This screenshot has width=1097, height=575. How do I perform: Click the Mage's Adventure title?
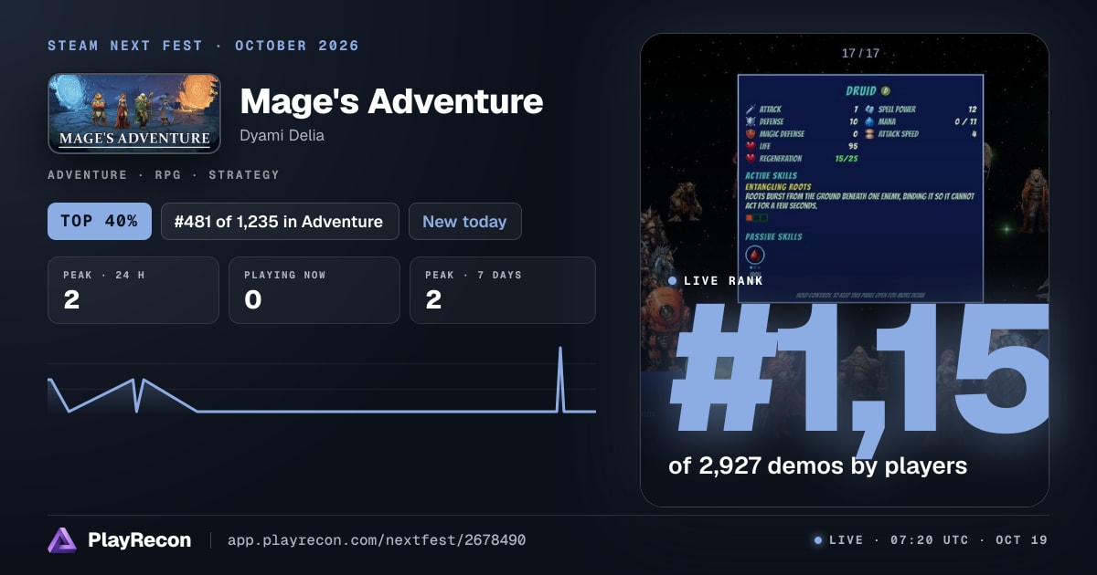click(x=391, y=101)
